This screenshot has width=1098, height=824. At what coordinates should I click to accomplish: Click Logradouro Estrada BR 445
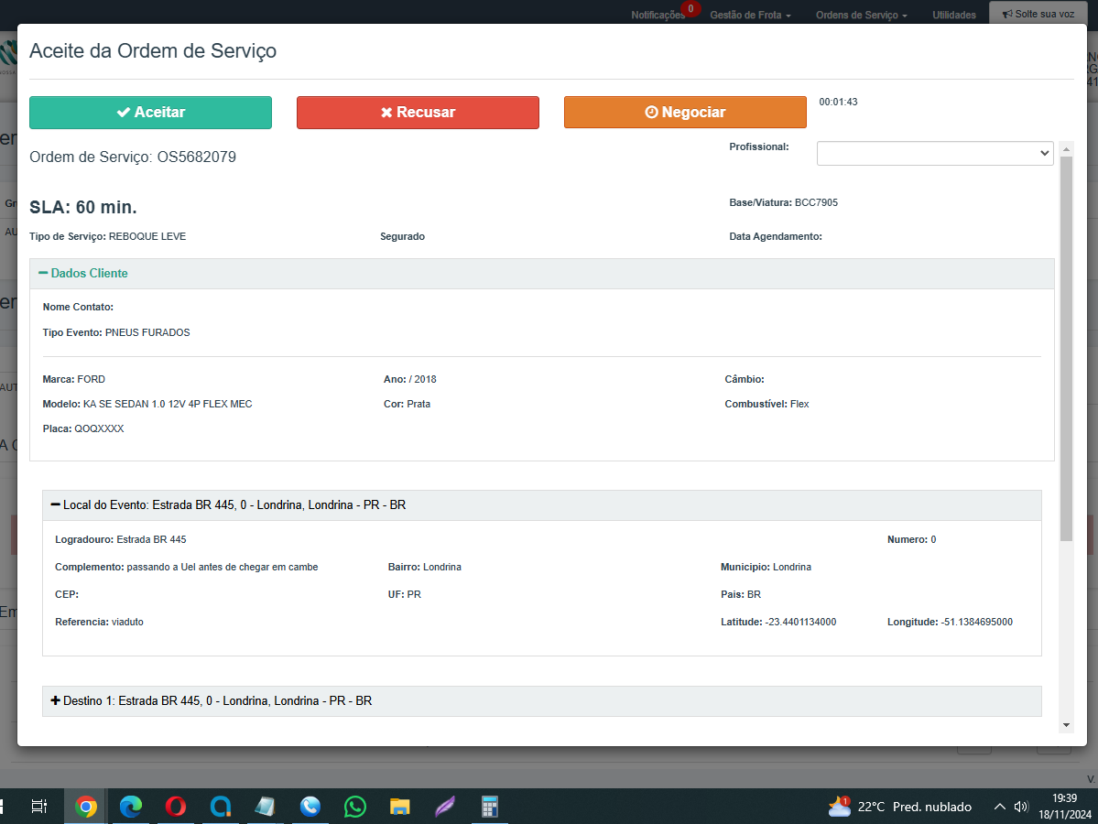pos(121,540)
